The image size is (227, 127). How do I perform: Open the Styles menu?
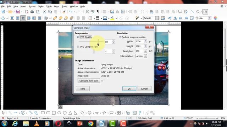(x=41, y=6)
